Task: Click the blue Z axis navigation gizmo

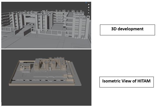Action: click(x=86, y=3)
